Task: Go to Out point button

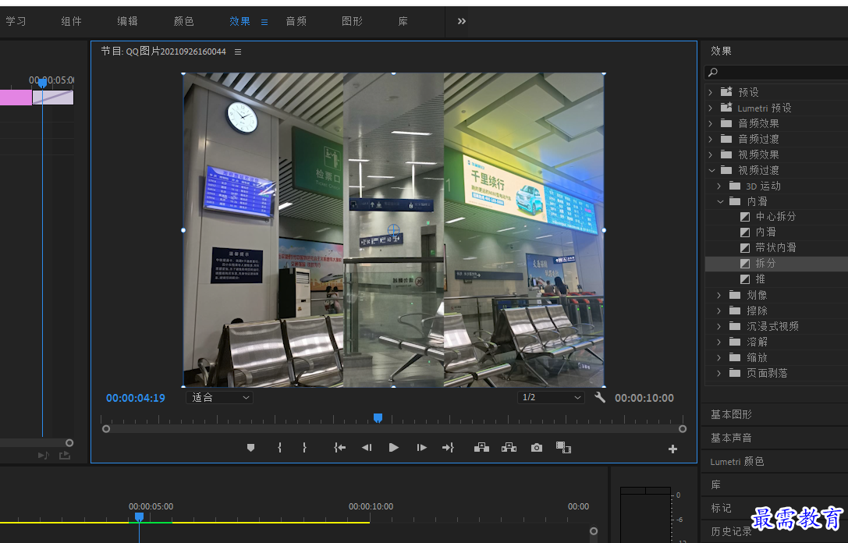Action: 448,448
